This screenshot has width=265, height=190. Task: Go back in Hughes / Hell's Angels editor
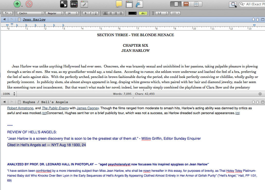coord(4,102)
